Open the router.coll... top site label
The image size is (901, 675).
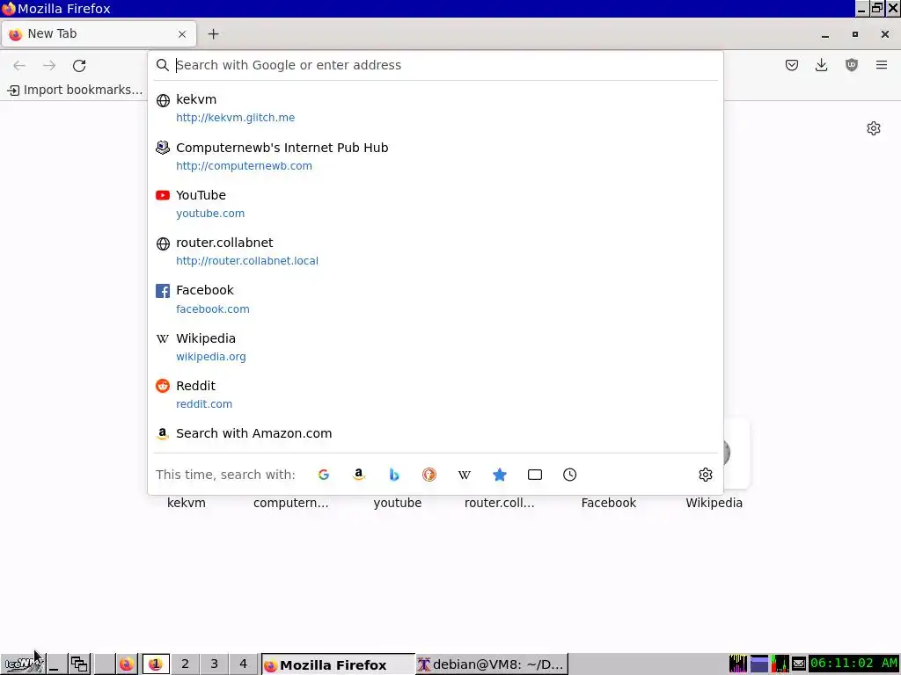tap(500, 503)
